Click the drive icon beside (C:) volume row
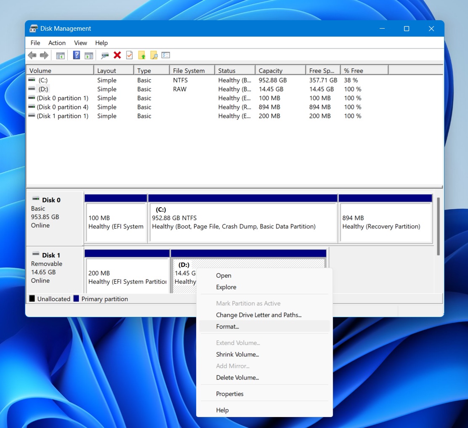 tap(32, 80)
